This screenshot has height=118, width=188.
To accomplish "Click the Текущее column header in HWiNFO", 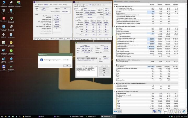I will click(152, 4).
